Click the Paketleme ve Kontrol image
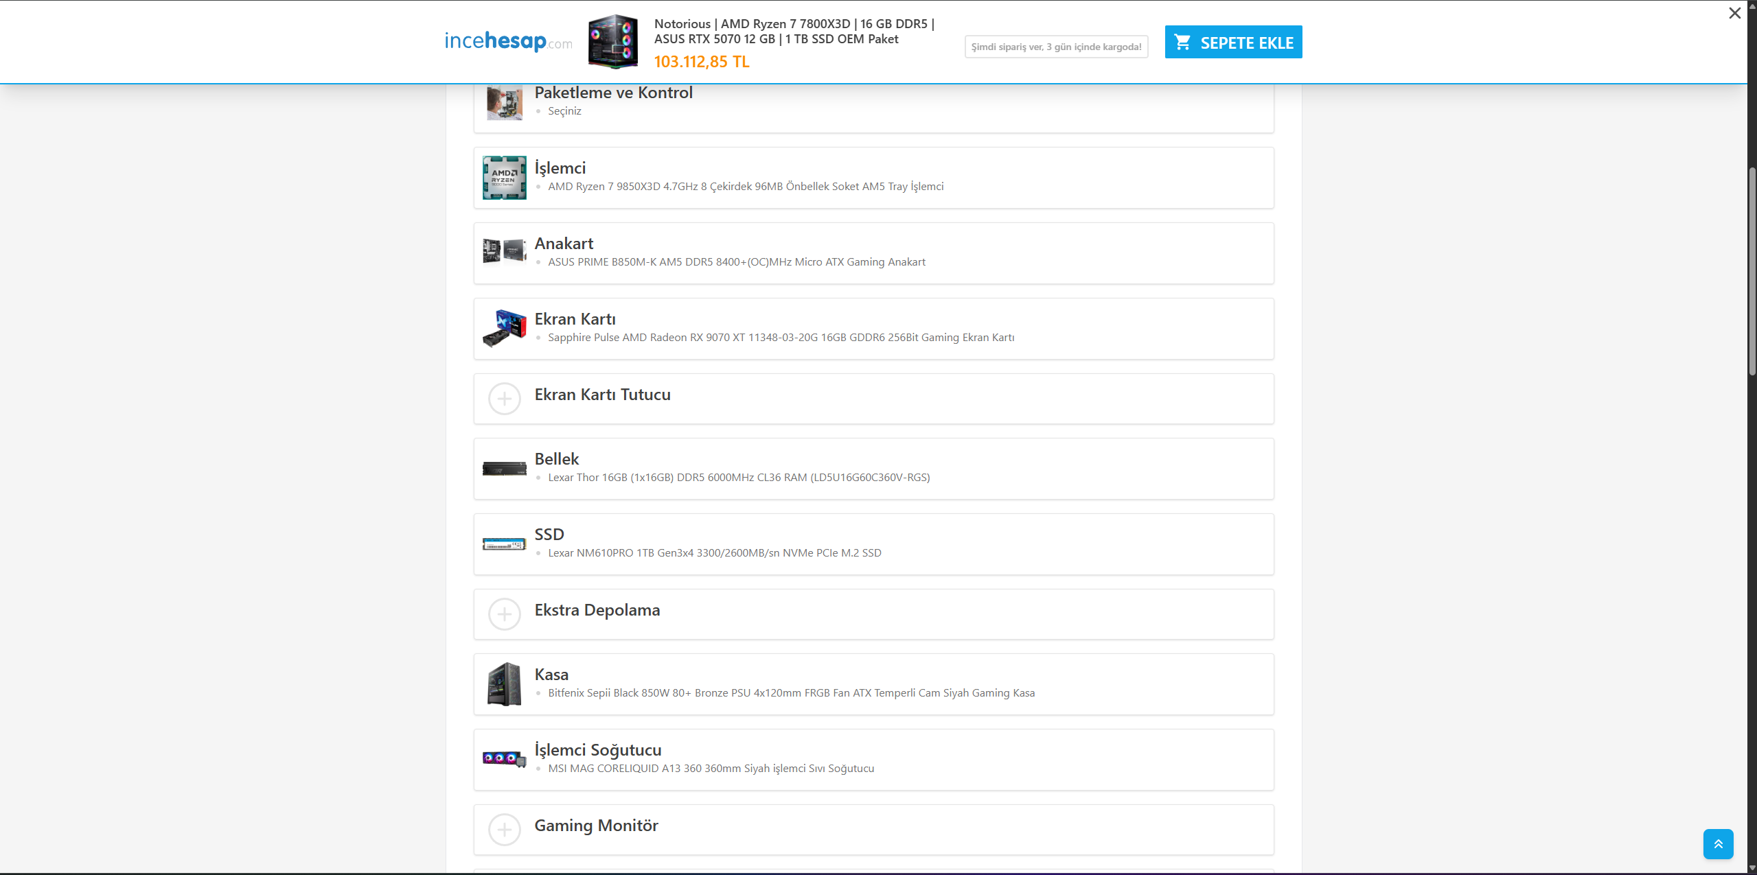Screen dimensions: 1757x875 pos(505,102)
